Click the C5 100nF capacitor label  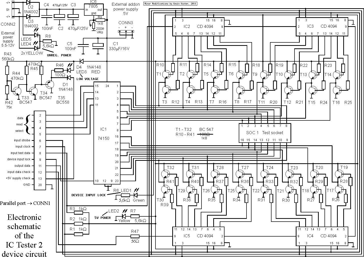coord(70,46)
